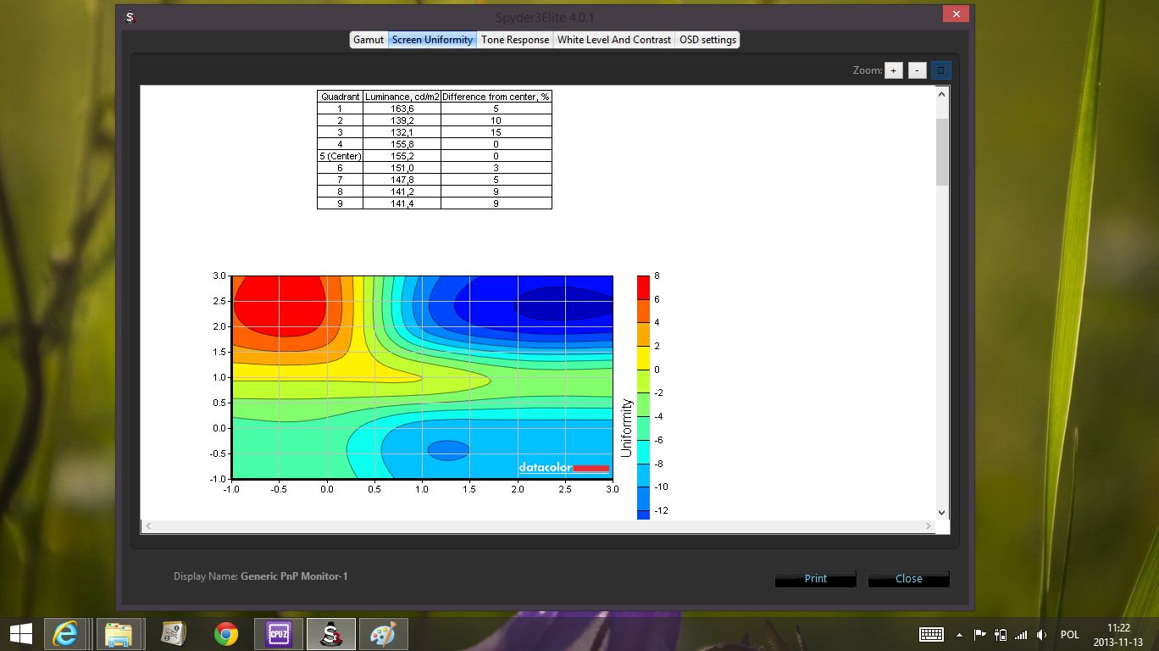Open File Explorer from the taskbar
This screenshot has width=1159, height=651.
[121, 634]
